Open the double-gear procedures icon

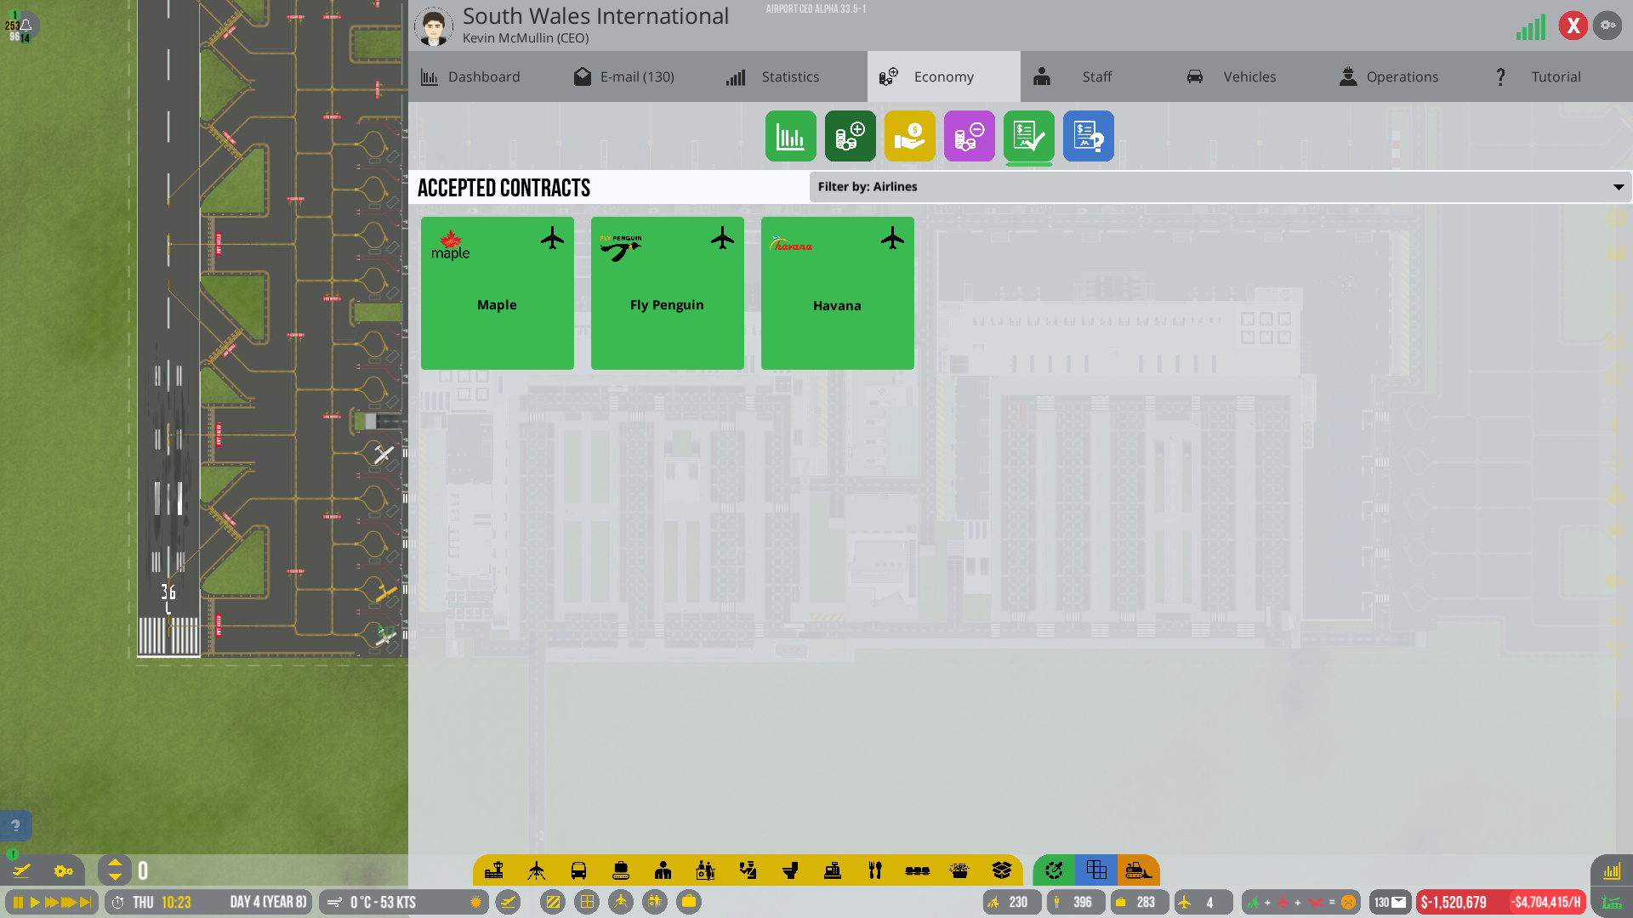(x=64, y=870)
